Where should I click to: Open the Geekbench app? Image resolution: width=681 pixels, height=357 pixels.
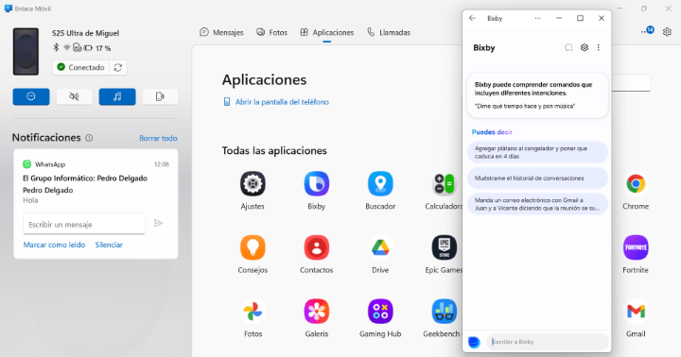[444, 312]
